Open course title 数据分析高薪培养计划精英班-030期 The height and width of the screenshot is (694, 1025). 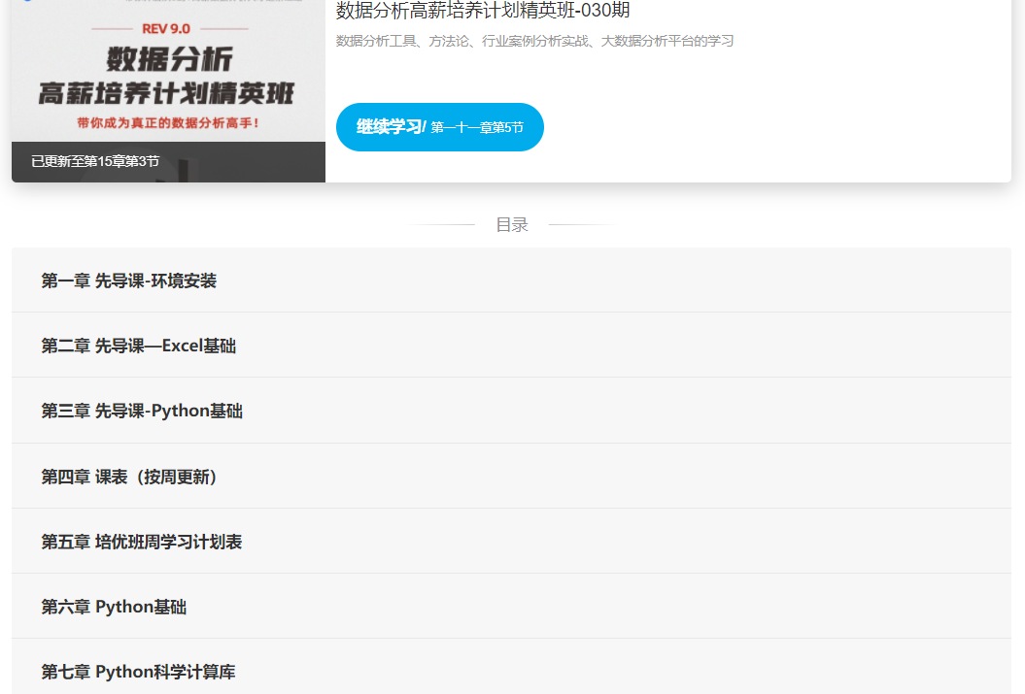[483, 11]
